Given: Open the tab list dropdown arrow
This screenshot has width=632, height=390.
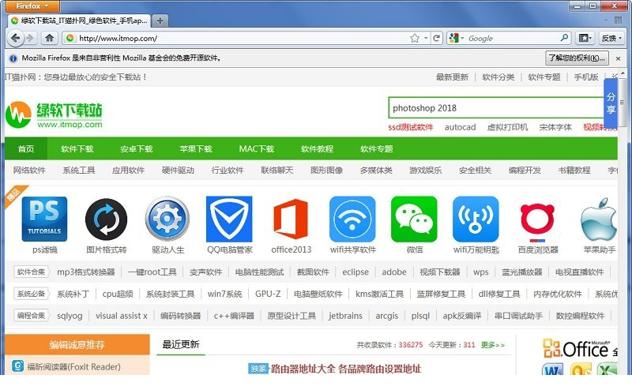Looking at the screenshot, I should (x=606, y=21).
